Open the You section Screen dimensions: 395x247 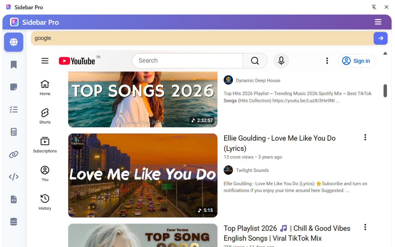click(45, 173)
